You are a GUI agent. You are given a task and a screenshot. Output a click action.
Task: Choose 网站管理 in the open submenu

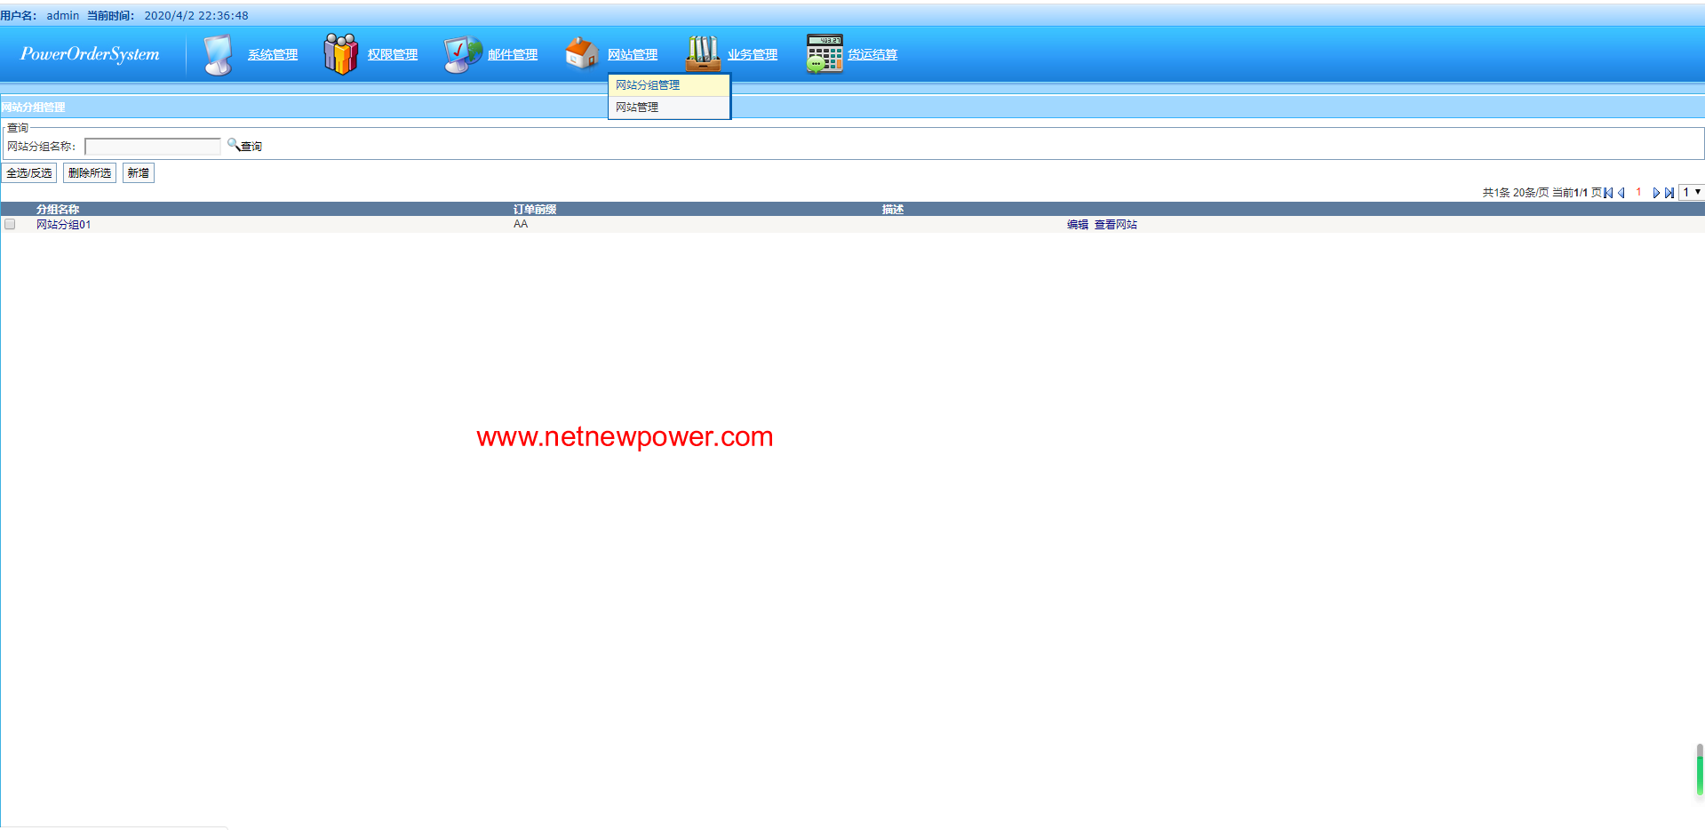(x=637, y=108)
